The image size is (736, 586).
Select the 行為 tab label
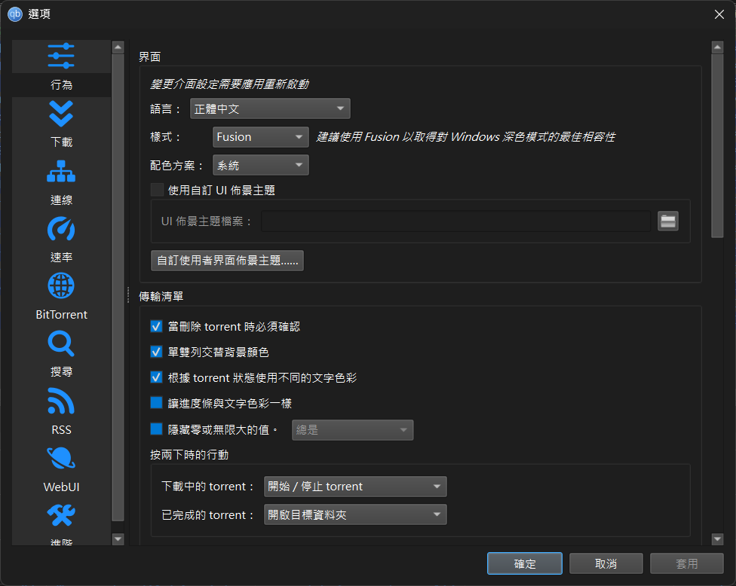tap(61, 85)
